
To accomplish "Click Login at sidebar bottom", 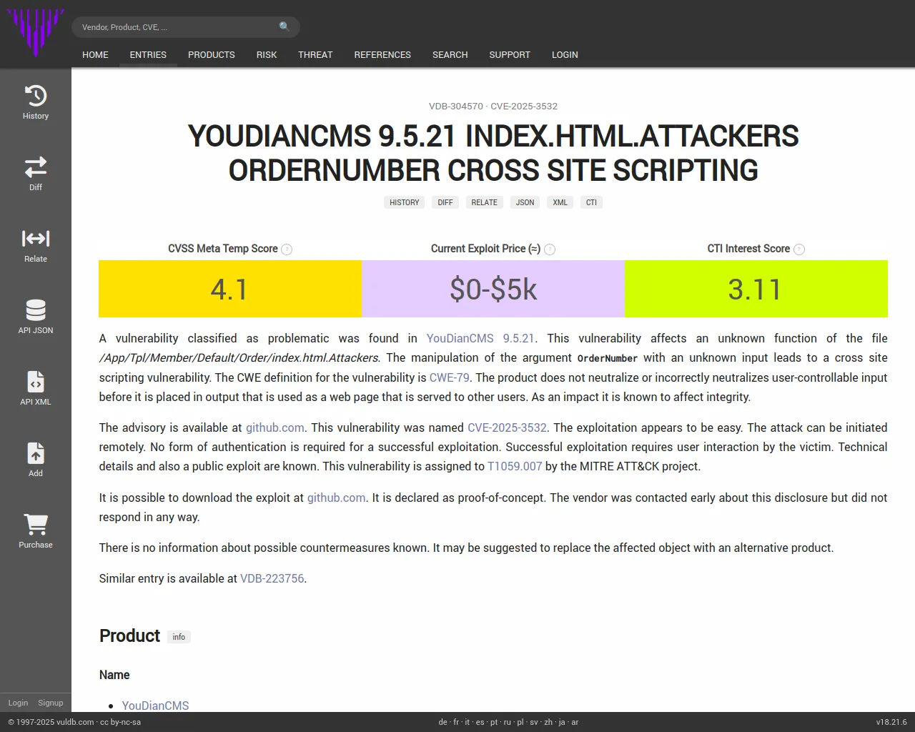I will 18,703.
